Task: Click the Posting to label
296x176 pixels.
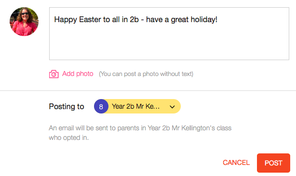Action: click(67, 107)
